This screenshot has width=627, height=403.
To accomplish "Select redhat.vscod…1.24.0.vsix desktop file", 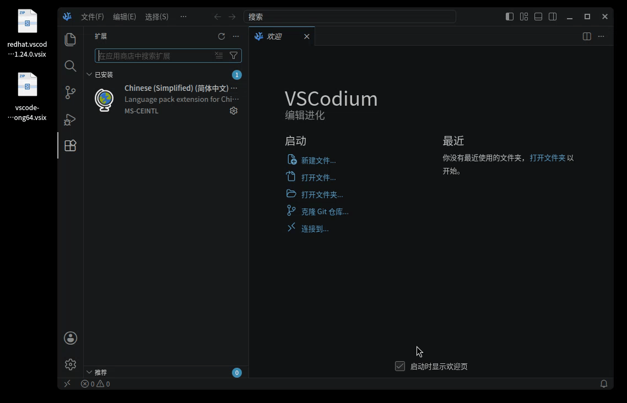I will pos(27,34).
